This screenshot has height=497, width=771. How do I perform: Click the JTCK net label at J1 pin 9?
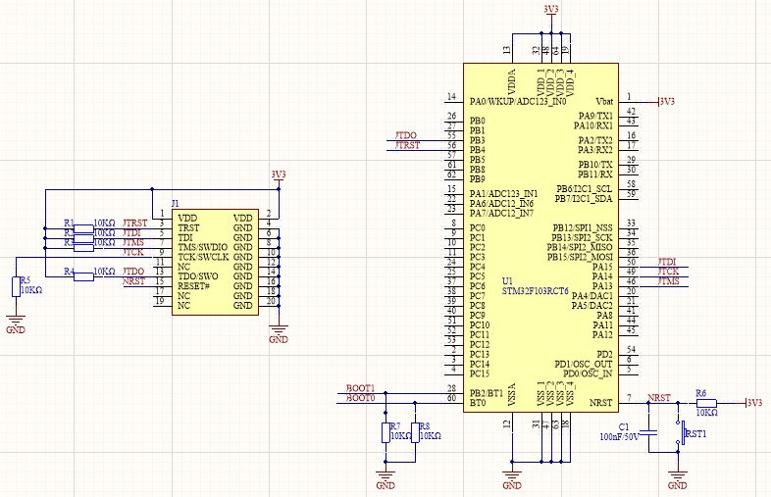[132, 252]
